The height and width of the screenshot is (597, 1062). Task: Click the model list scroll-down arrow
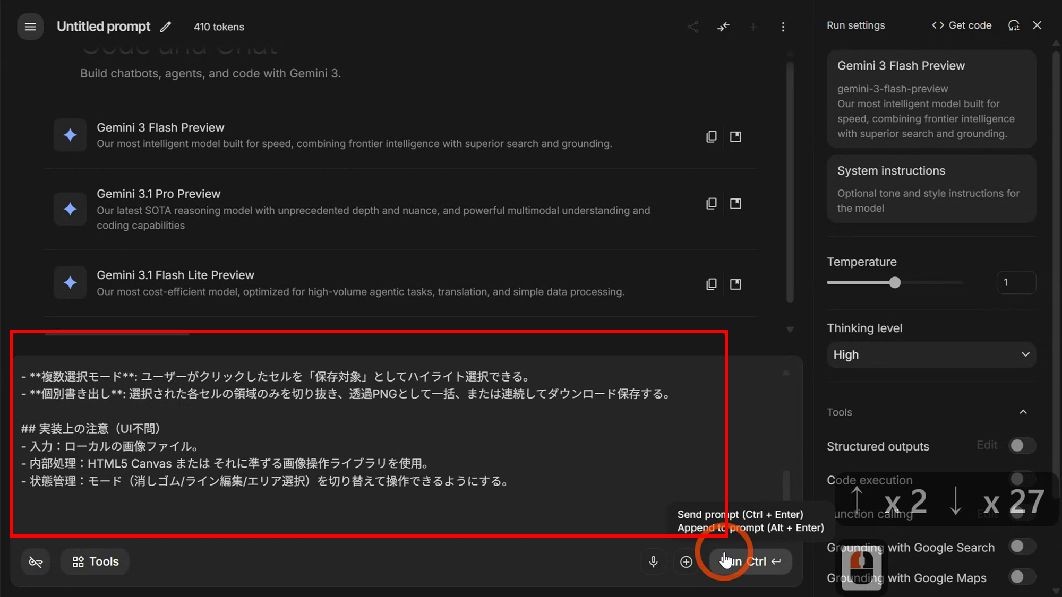click(x=790, y=330)
